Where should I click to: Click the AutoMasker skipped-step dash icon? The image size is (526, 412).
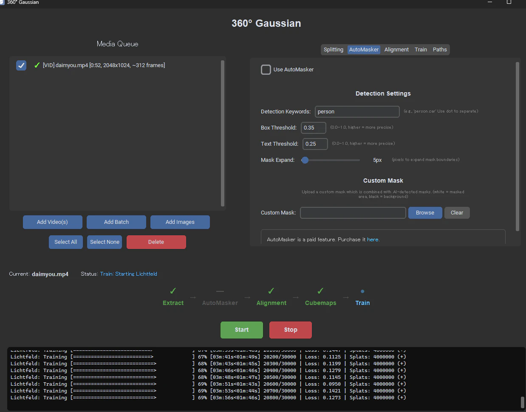(x=220, y=291)
